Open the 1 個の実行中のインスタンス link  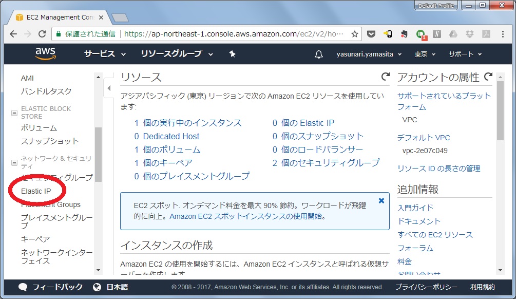188,123
